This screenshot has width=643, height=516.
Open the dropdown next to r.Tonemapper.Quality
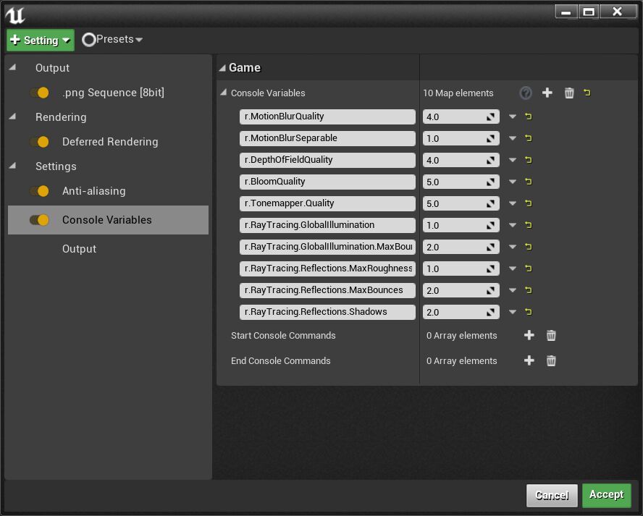tap(514, 203)
